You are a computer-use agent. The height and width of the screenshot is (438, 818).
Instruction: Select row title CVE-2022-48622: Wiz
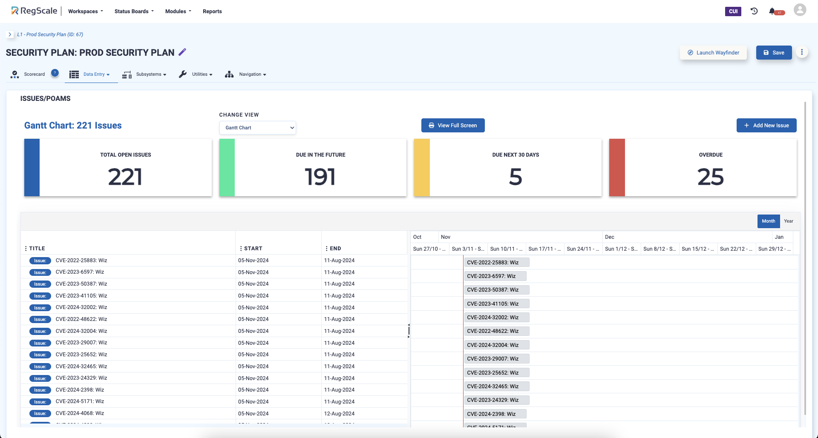tap(81, 319)
